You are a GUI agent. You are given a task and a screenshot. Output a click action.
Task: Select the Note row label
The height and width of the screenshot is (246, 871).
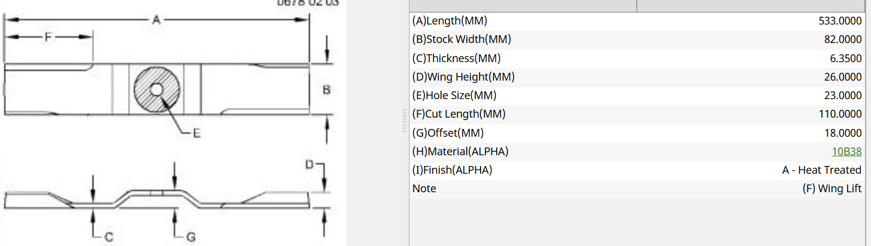424,188
